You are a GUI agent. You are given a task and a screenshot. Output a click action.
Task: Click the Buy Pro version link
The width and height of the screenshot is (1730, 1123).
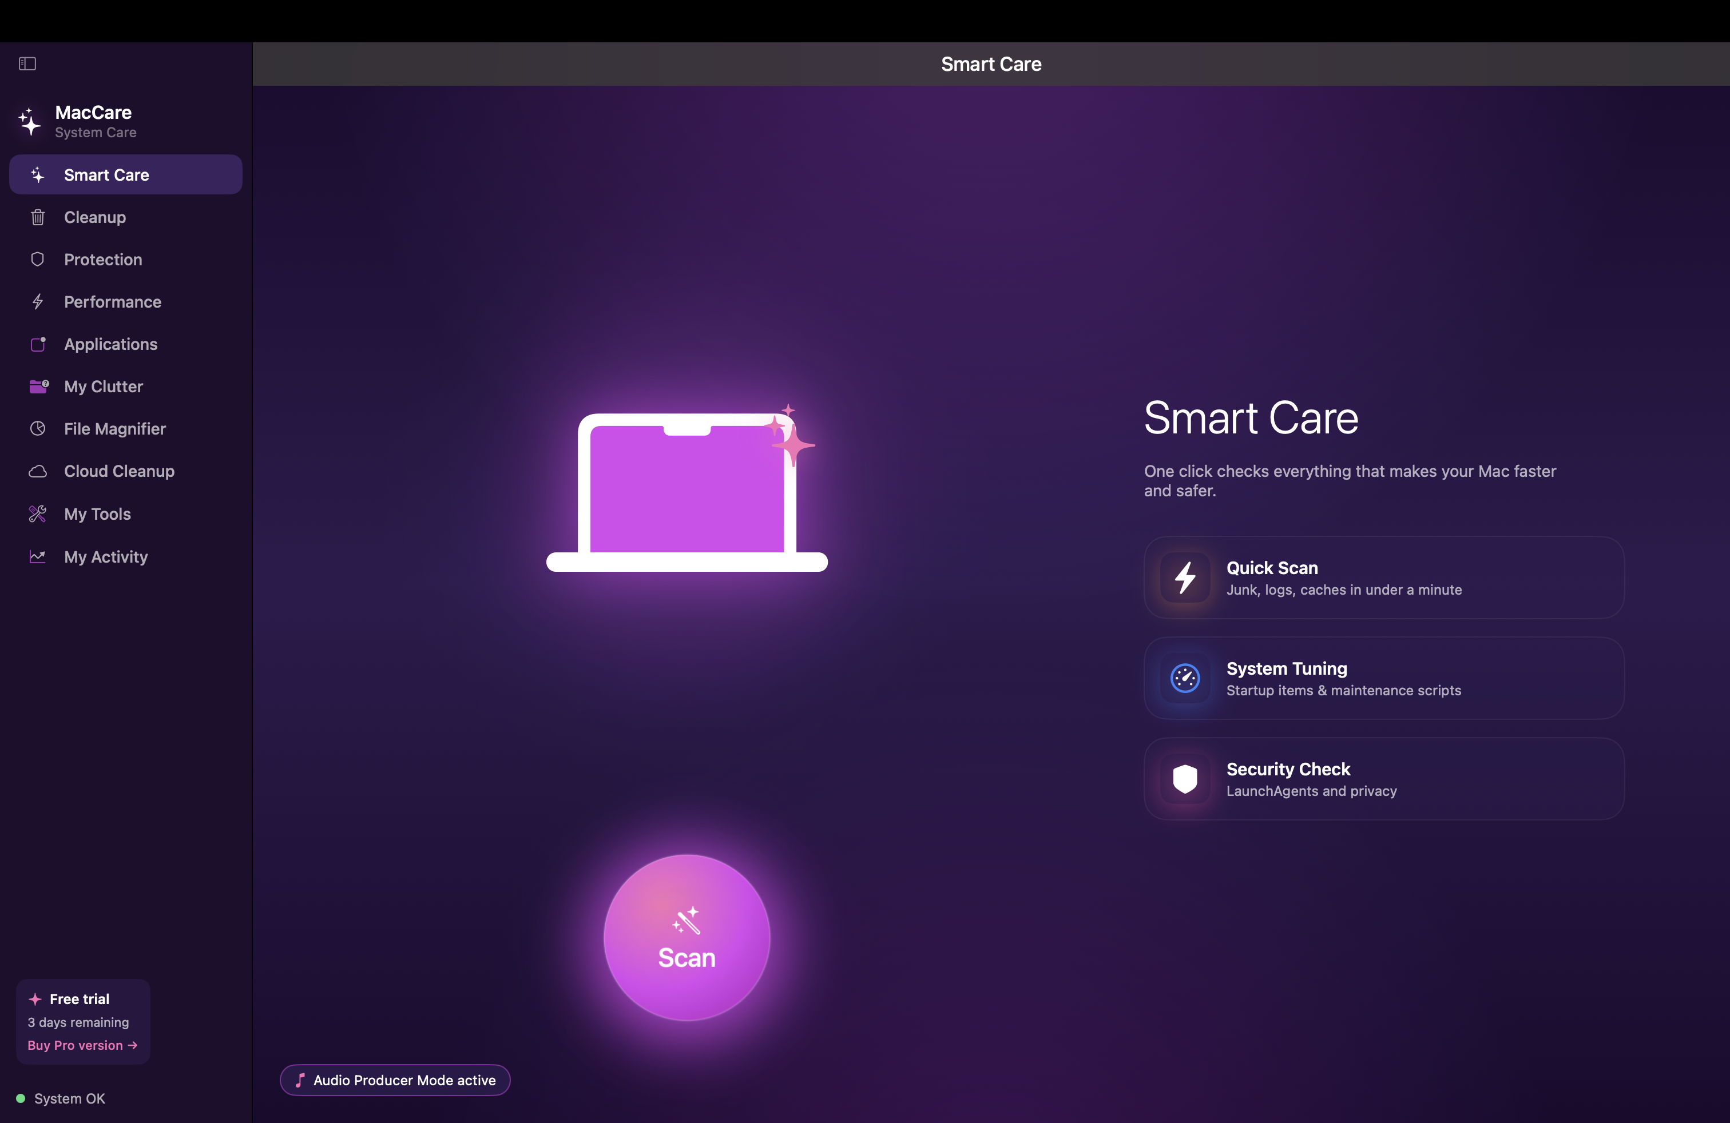[x=82, y=1045]
